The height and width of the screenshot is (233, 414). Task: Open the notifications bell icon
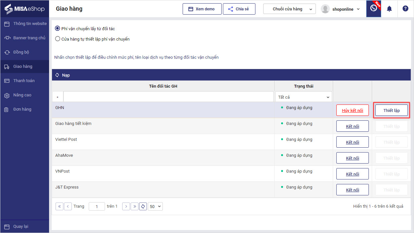[x=389, y=9]
